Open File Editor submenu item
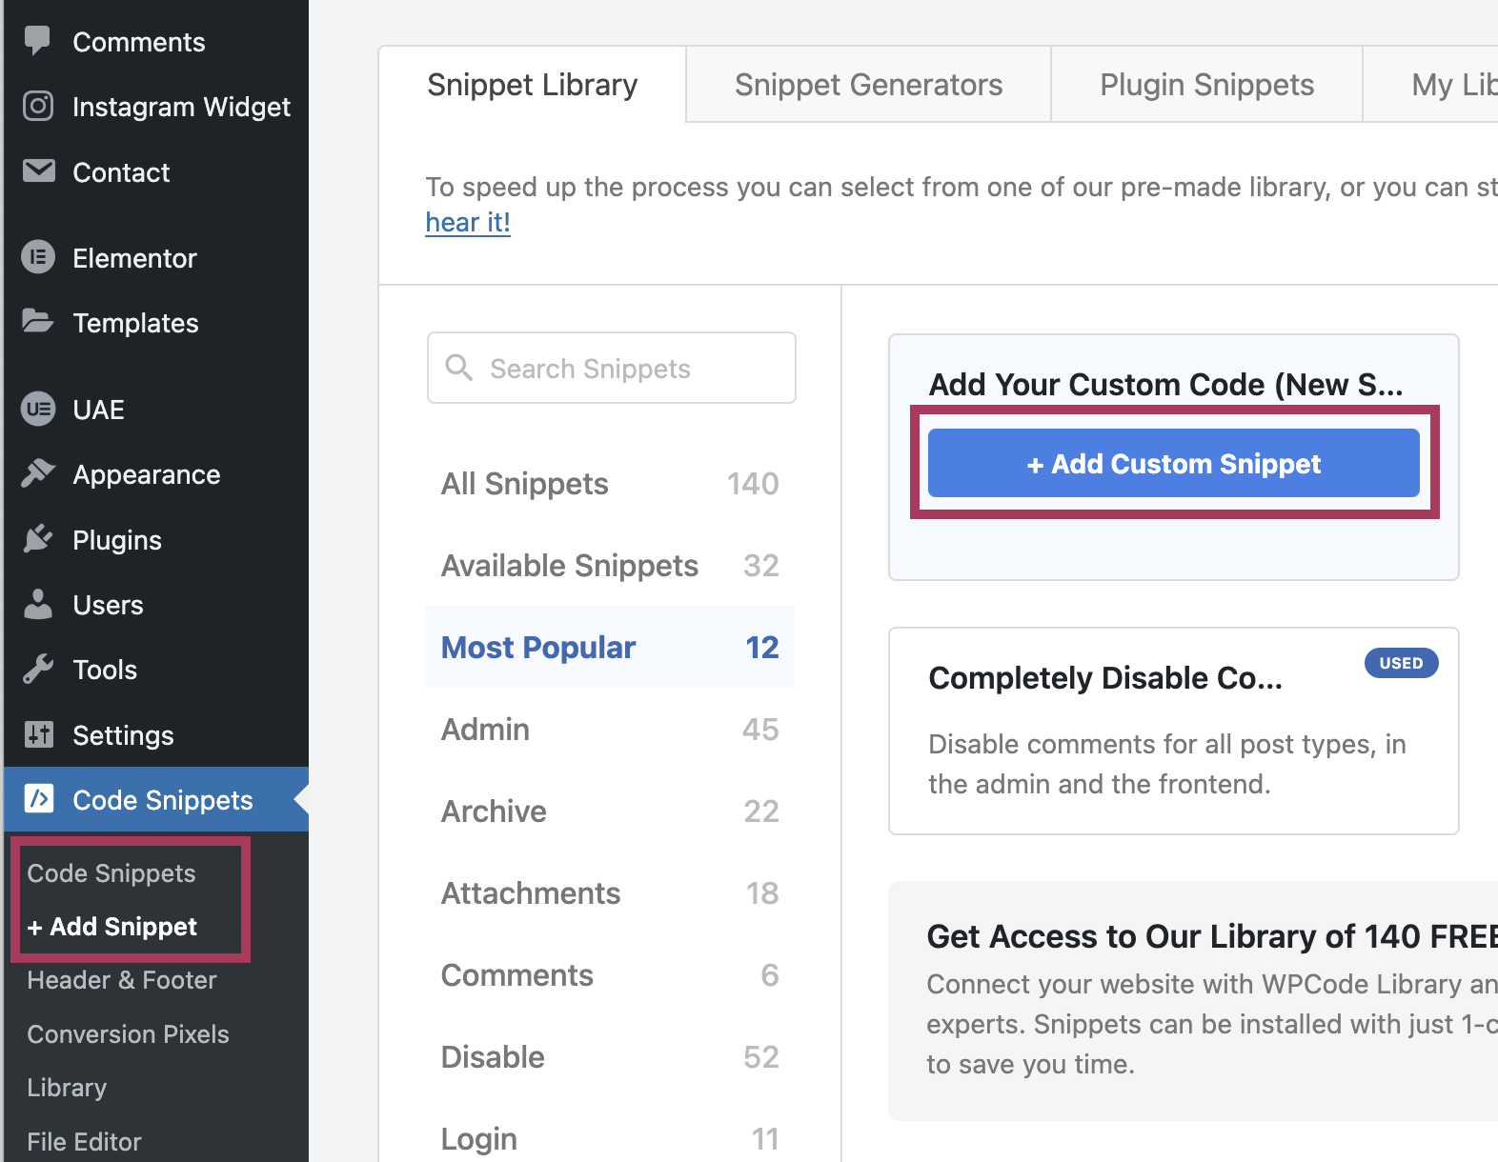The height and width of the screenshot is (1162, 1498). point(84,1141)
